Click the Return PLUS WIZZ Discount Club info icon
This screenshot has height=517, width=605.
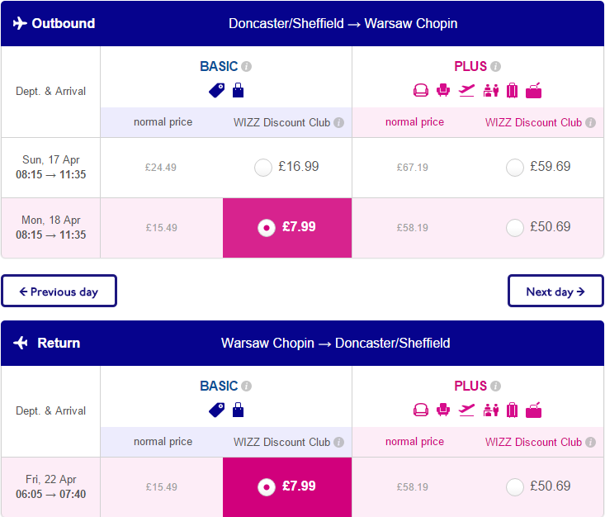pyautogui.click(x=590, y=442)
